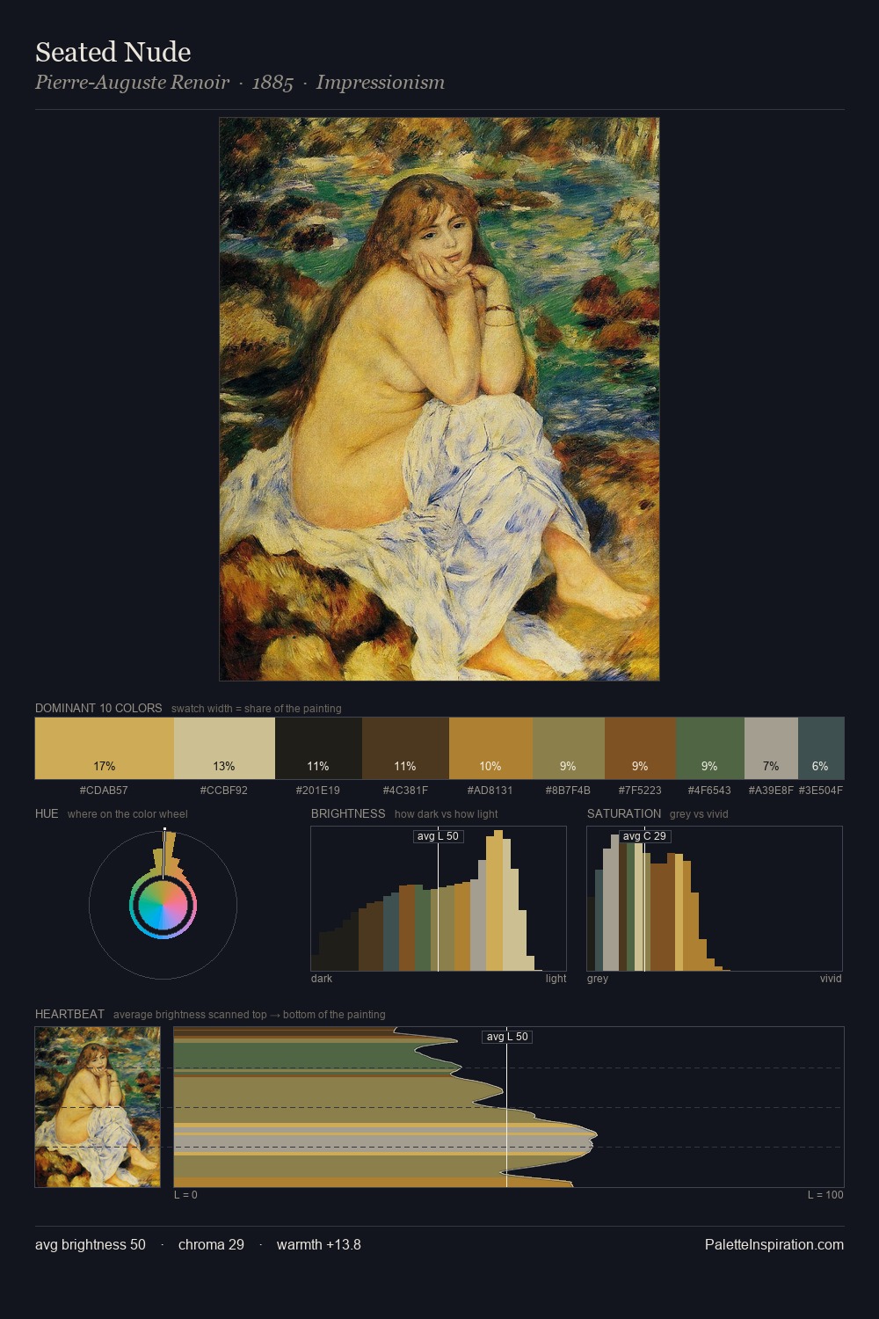The image size is (879, 1319).
Task: Click the '1885' year text
Action: 272,83
